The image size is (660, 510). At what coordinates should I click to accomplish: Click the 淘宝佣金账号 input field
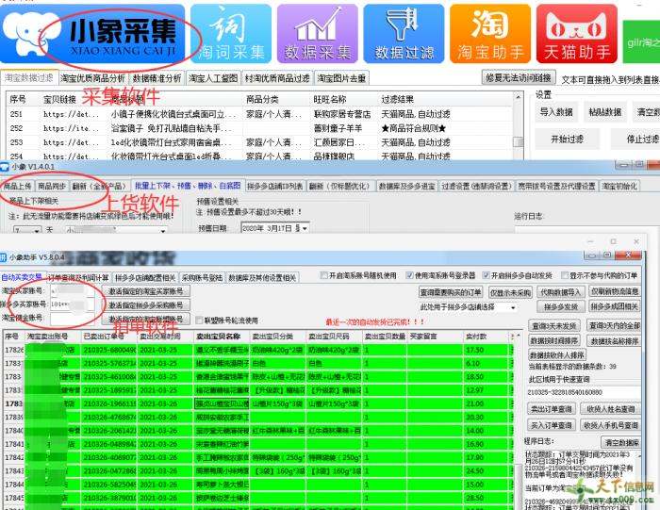click(x=73, y=318)
